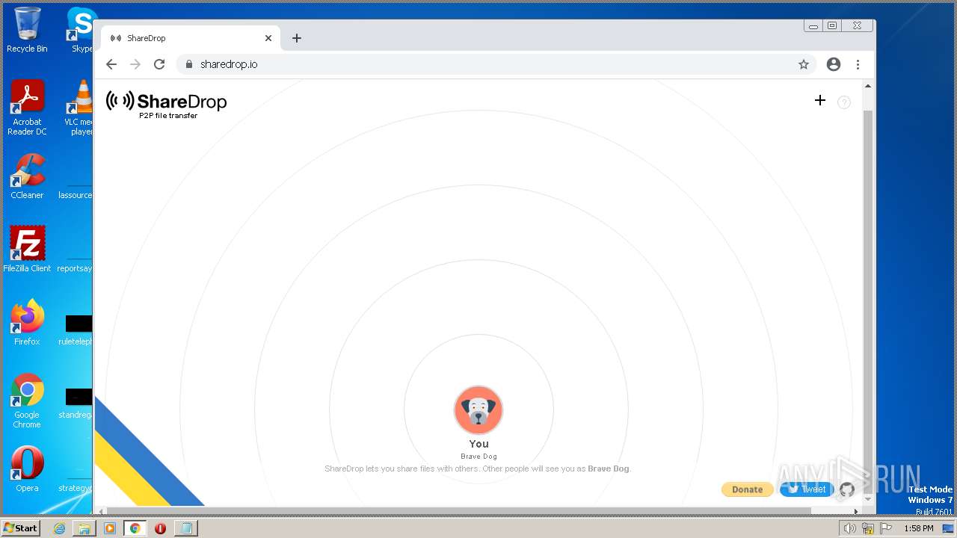Screen dimensions: 957x538
Task: Click the ShareDrop logo
Action: click(166, 102)
